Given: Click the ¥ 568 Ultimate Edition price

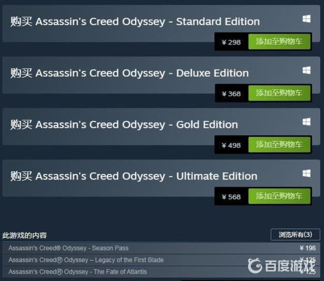Looking at the screenshot, I should tap(231, 197).
